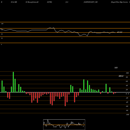Click the 'Rapid Fleet Mgt Service' company name
Viewport: 130px width, 130px height.
pos(120,2)
